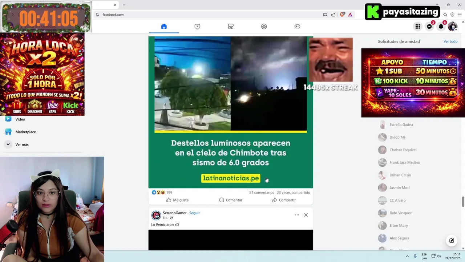This screenshot has width=465, height=262.
Task: Open the browser hamburger menu
Action: click(460, 15)
